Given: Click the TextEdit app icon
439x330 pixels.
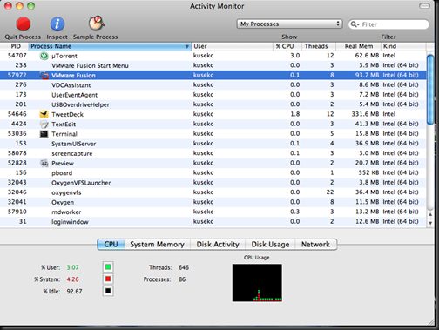Looking at the screenshot, I should 44,125.
